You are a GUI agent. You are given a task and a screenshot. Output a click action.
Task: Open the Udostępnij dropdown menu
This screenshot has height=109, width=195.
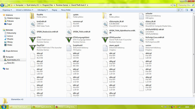(42, 10)
